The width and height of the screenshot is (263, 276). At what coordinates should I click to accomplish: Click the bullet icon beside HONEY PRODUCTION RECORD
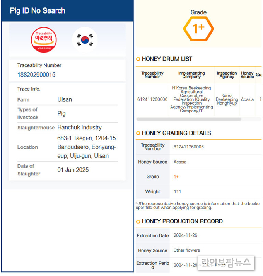click(138, 221)
